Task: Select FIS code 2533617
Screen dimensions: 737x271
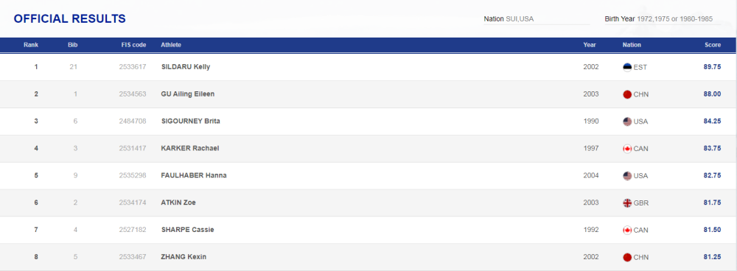Action: [133, 67]
